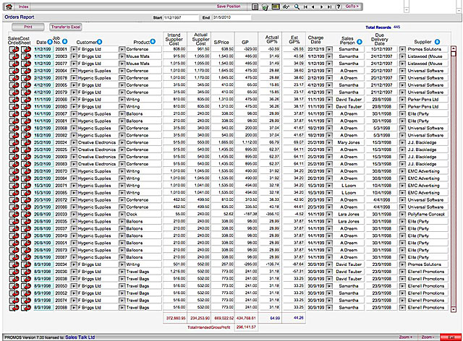Image resolution: width=463 pixels, height=341 pixels.
Task: Sort by Sales Person blue icon
Action: coord(359,42)
